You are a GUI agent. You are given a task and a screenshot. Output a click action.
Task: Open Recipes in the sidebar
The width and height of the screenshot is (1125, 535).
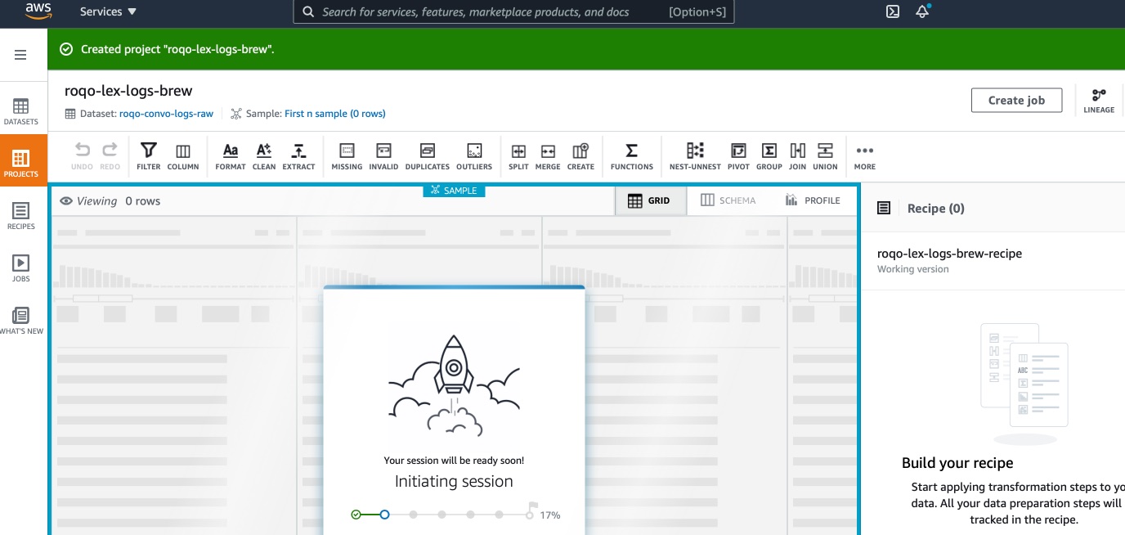(x=21, y=216)
